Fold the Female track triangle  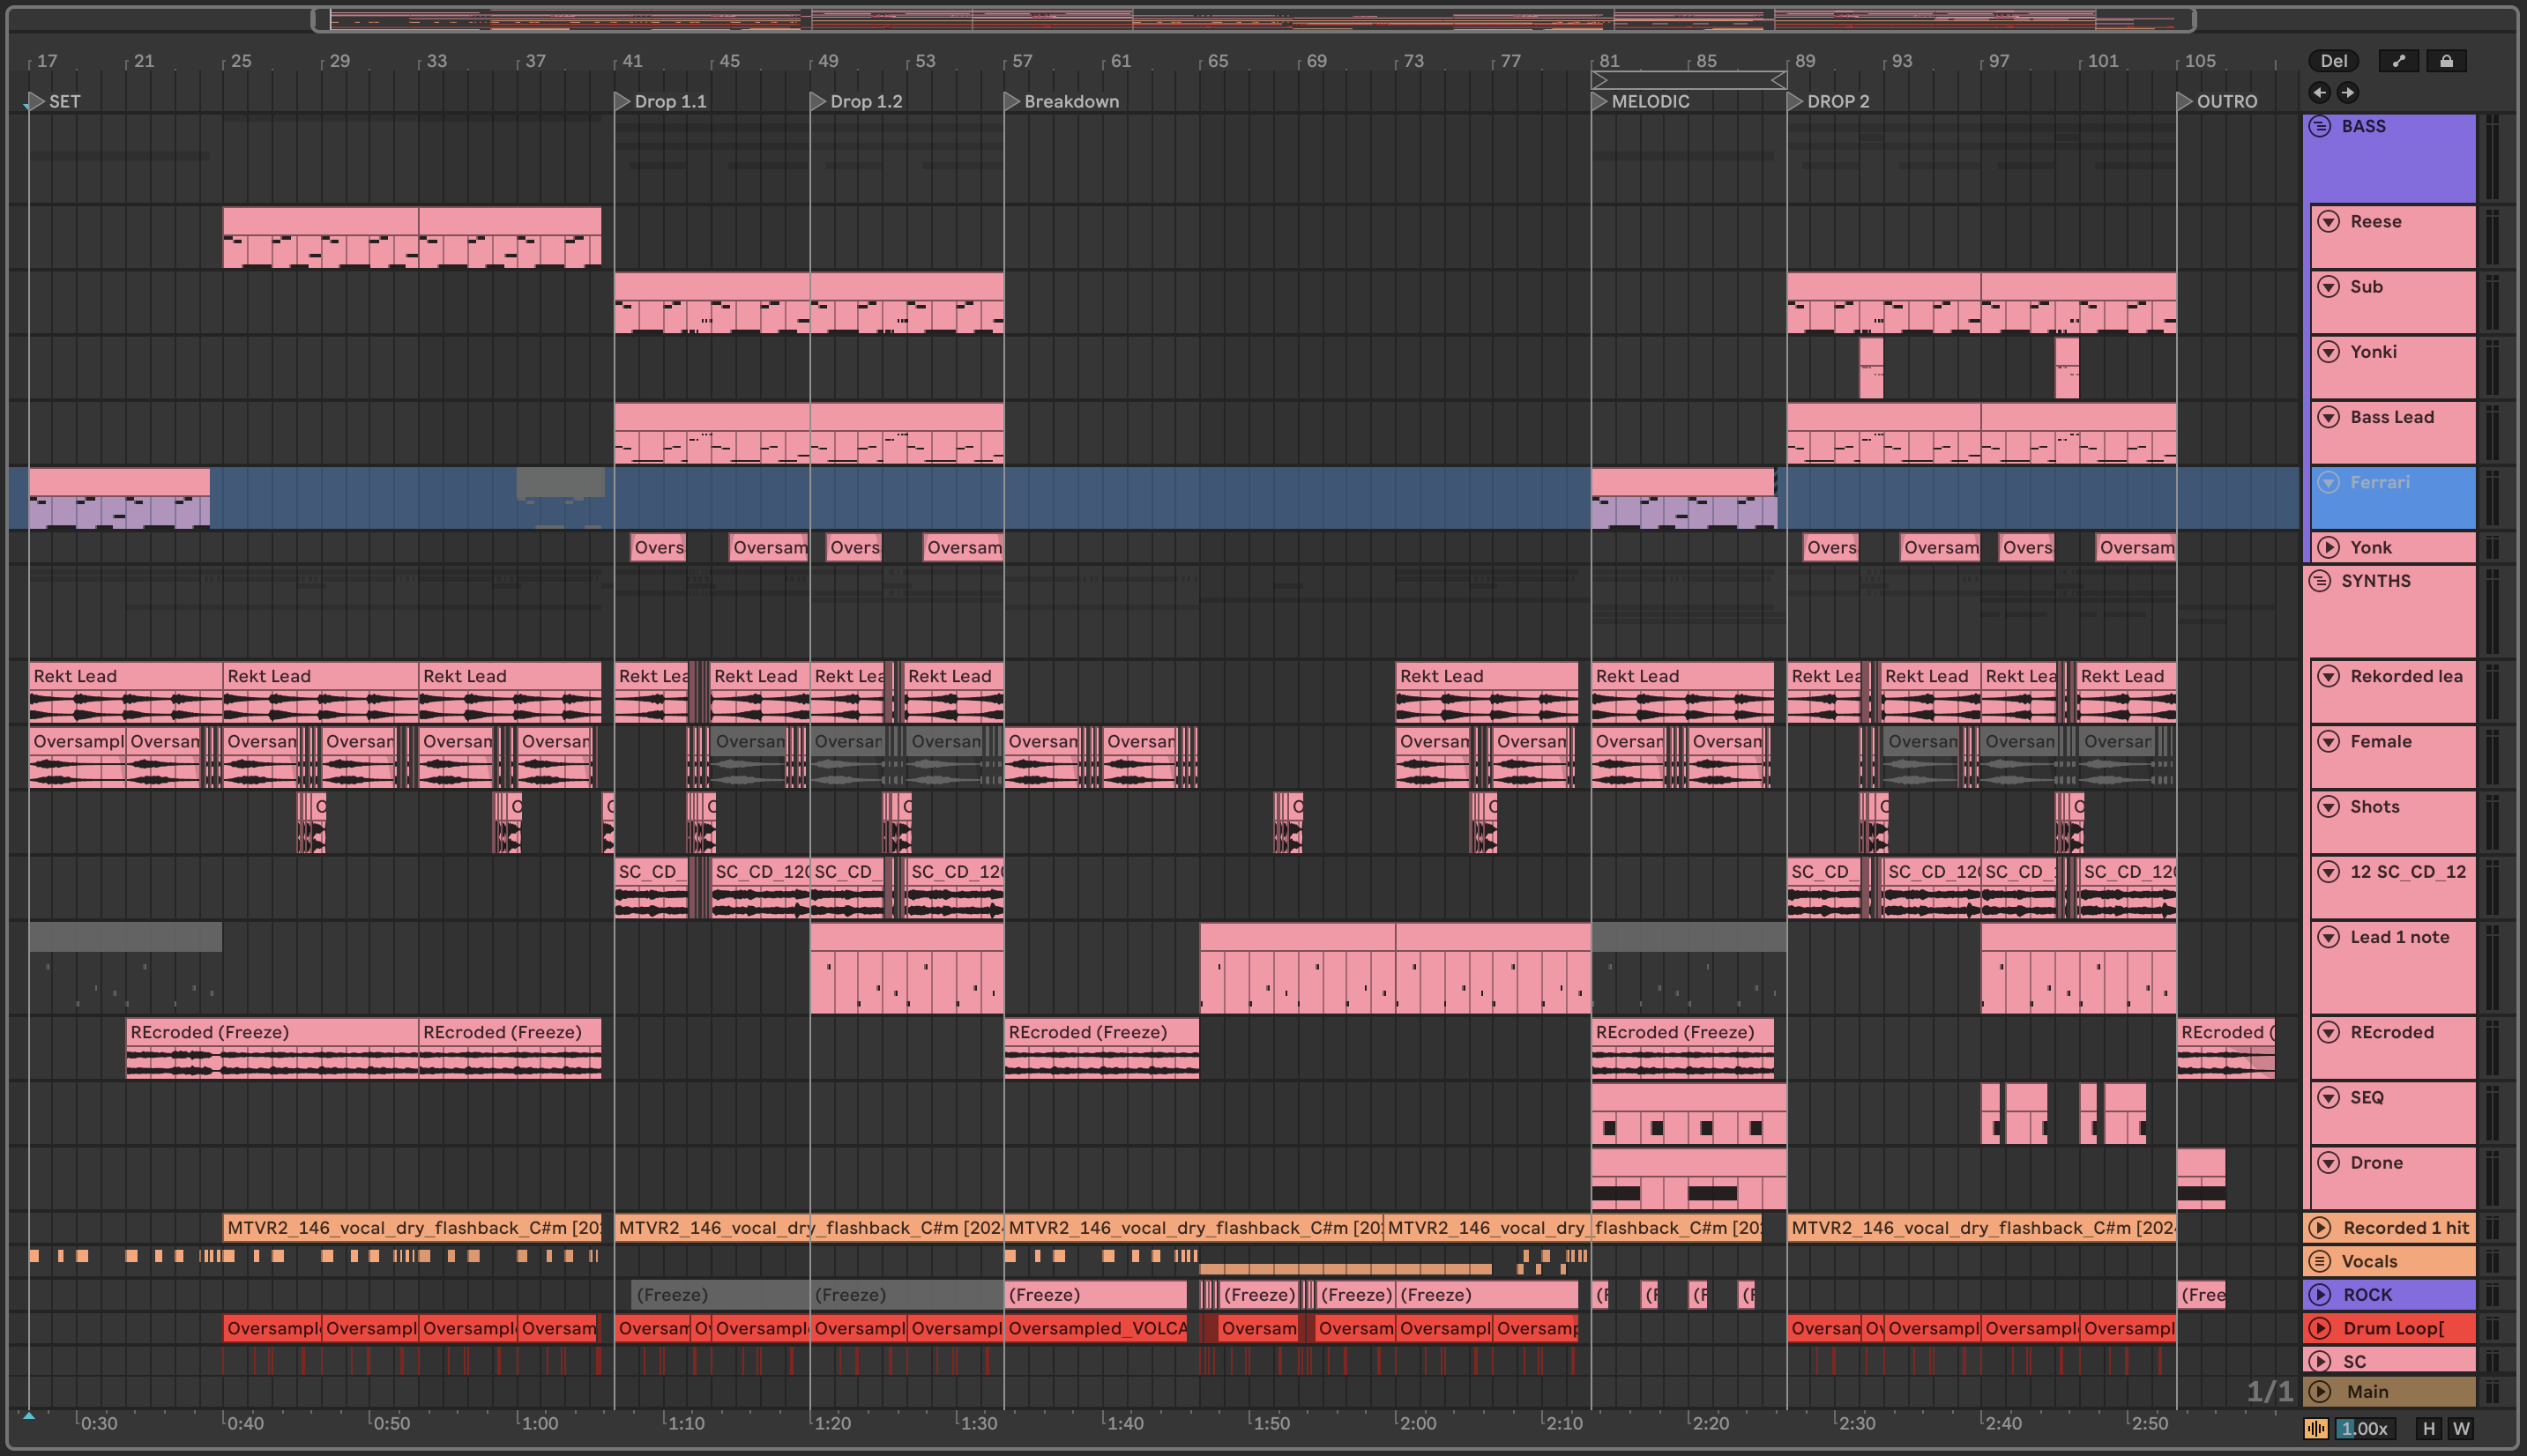point(2329,741)
